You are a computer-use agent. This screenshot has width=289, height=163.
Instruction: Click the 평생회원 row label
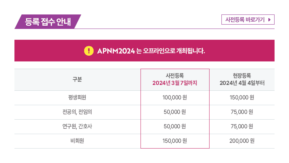77,98
